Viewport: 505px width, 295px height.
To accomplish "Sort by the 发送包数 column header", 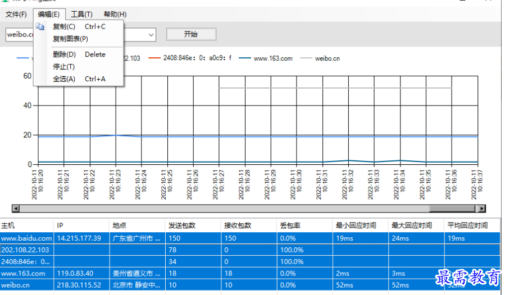I will click(x=193, y=225).
